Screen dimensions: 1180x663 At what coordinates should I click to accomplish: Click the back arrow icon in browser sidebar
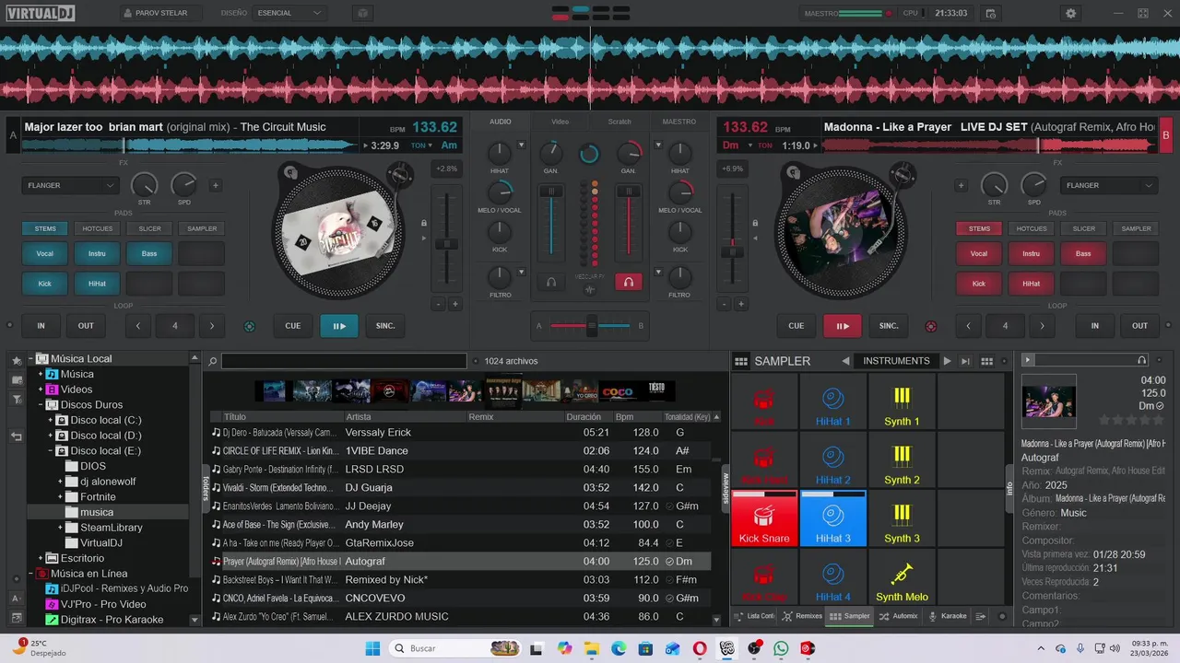17,436
